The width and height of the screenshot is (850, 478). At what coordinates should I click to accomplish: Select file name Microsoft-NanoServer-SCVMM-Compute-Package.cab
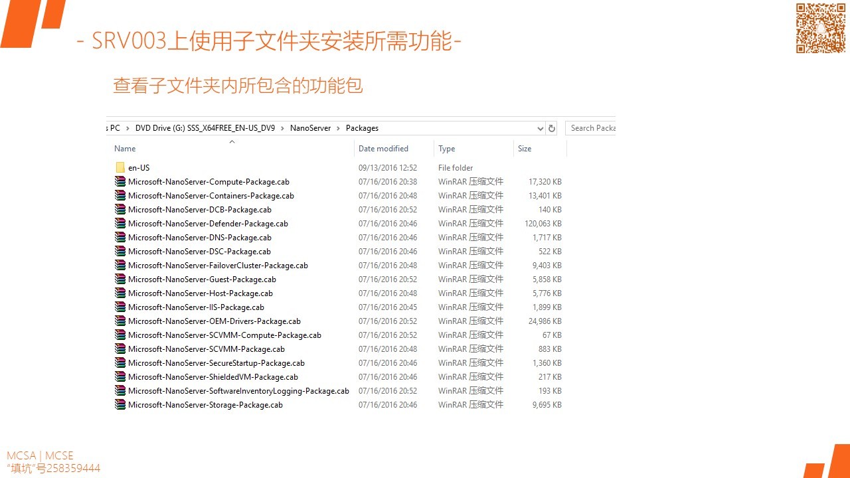coord(224,335)
